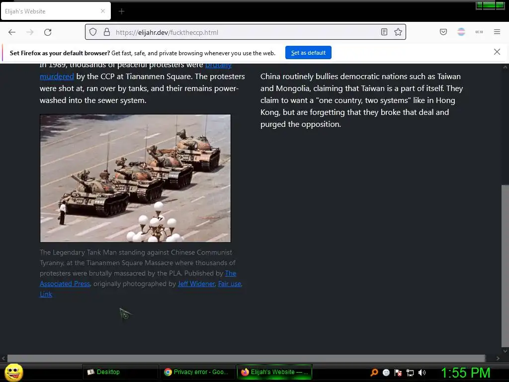Go back to the previous page
The image size is (509, 382).
12,32
